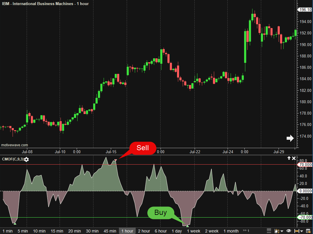Click the bar width spacing icon
This screenshot has height=234, width=313.
coord(297,231)
